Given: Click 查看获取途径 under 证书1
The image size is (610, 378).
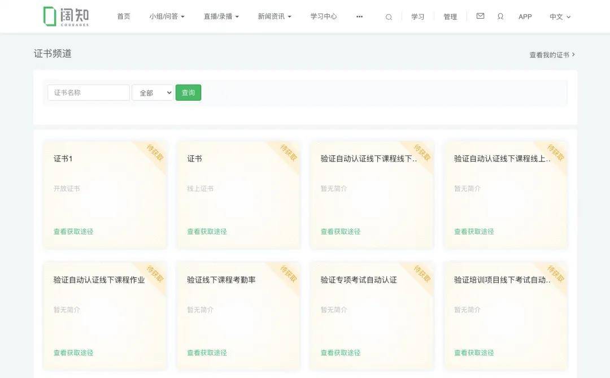Looking at the screenshot, I should tap(73, 231).
